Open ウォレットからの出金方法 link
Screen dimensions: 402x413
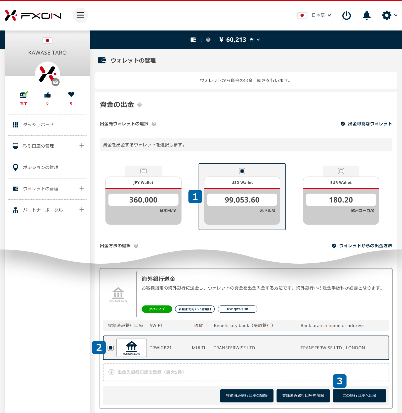(x=362, y=246)
